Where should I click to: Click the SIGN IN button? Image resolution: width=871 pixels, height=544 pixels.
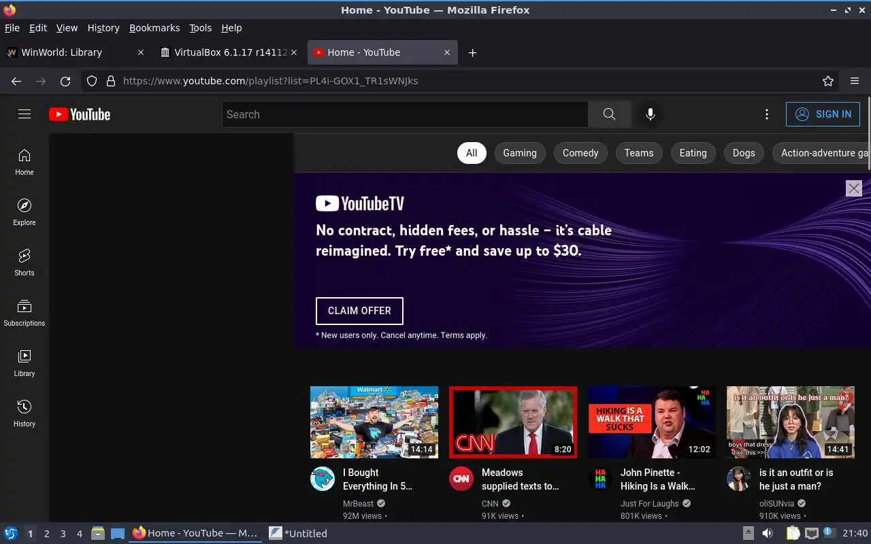(823, 114)
